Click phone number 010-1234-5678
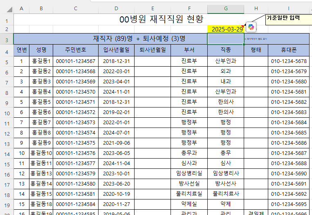Image resolution: width=312 pixels, height=215 pixels. pos(289,61)
